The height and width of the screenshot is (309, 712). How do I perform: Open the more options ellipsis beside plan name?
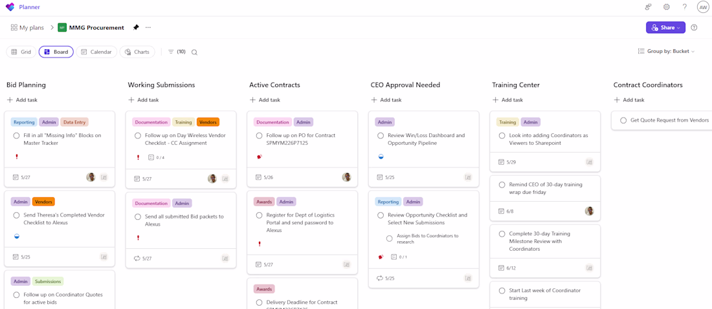(x=148, y=27)
